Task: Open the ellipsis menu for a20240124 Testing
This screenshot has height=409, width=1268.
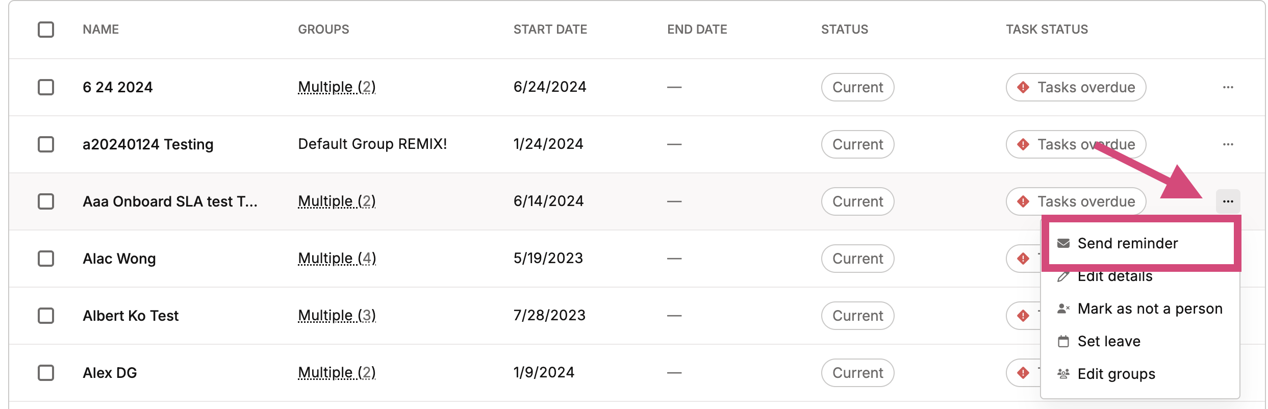Action: coord(1228,144)
